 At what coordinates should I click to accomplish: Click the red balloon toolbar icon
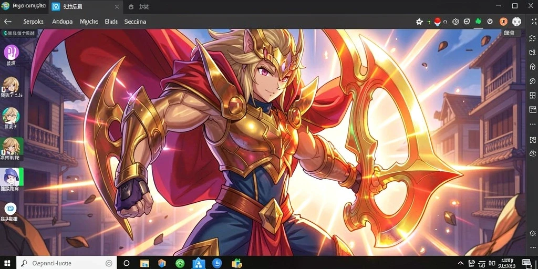pyautogui.click(x=437, y=21)
